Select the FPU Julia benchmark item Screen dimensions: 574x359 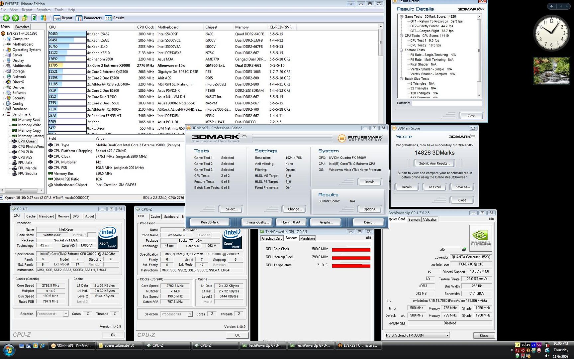25,163
